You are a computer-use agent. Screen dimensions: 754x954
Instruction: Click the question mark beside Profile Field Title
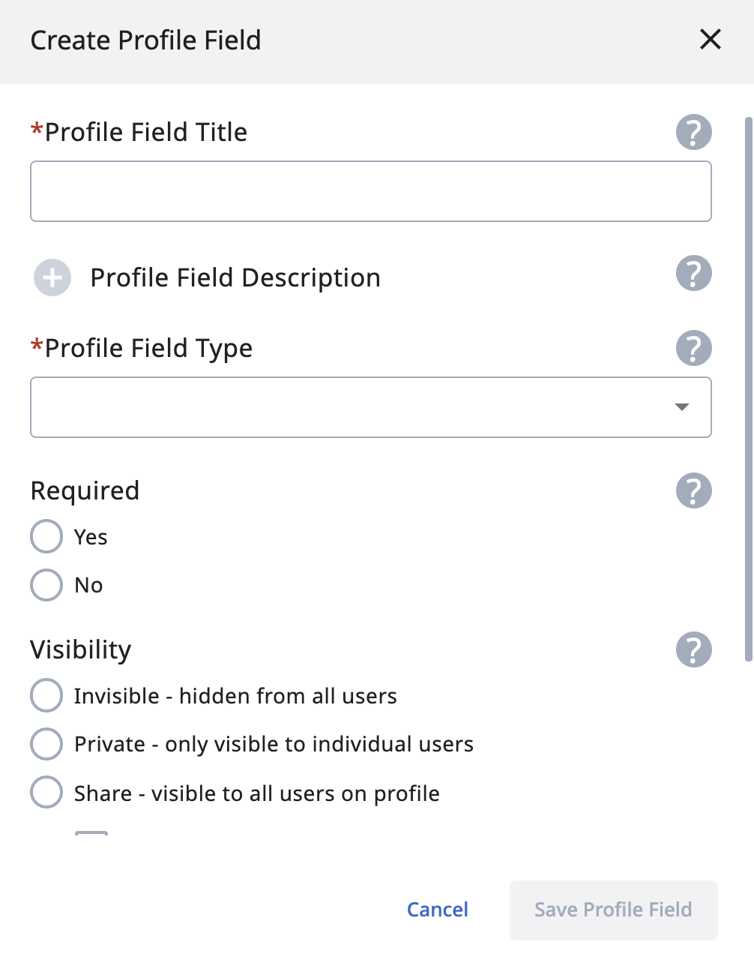click(x=693, y=132)
